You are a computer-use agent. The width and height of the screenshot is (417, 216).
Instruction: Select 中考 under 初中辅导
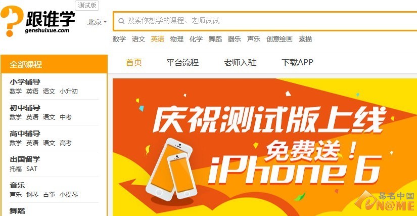coord(66,117)
